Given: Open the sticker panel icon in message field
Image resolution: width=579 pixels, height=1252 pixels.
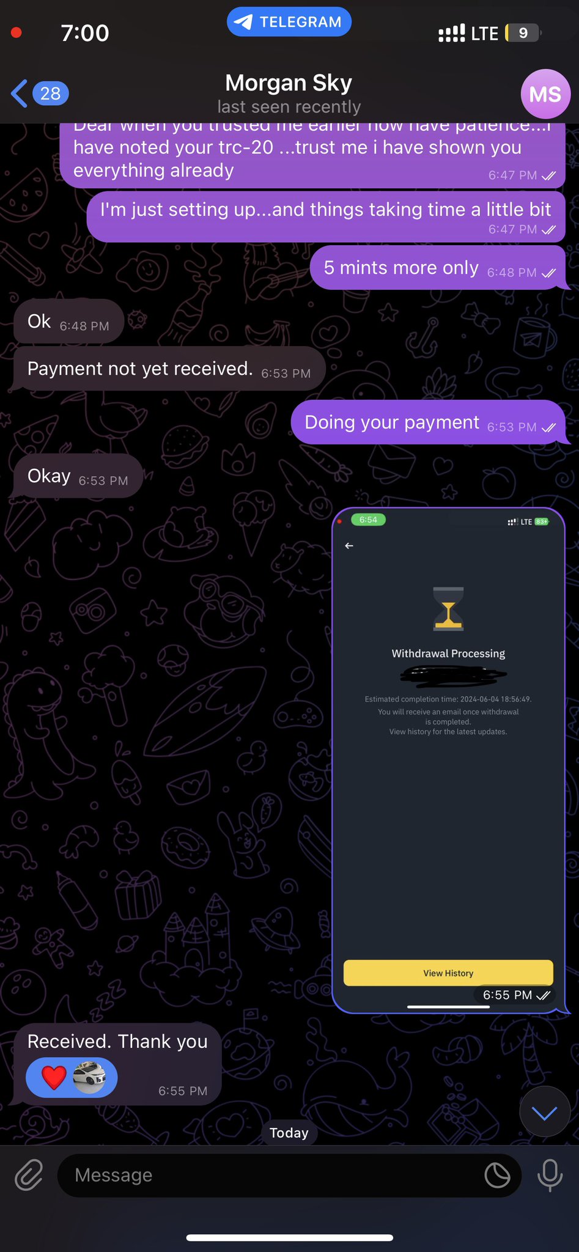Looking at the screenshot, I should pyautogui.click(x=497, y=1175).
